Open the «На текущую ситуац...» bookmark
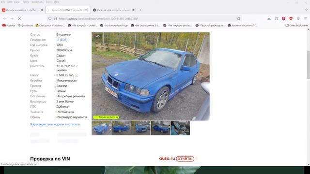 [178, 26]
